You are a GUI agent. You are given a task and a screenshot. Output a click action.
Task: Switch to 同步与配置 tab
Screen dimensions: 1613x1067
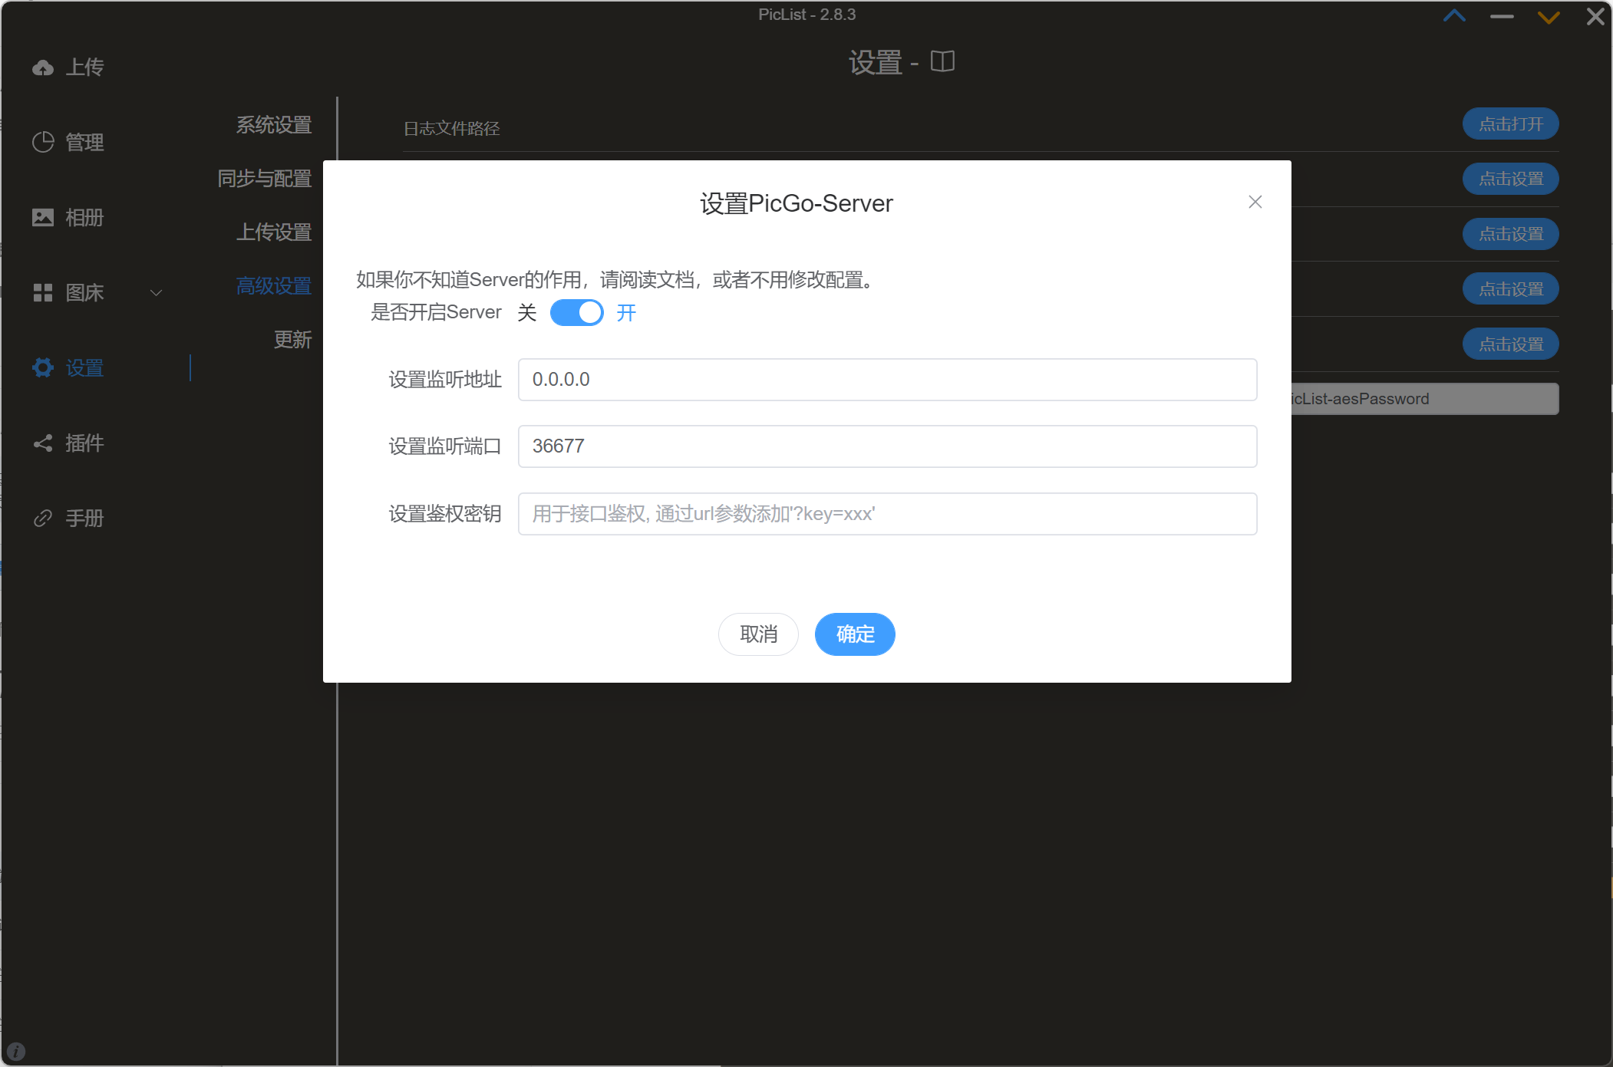point(264,178)
